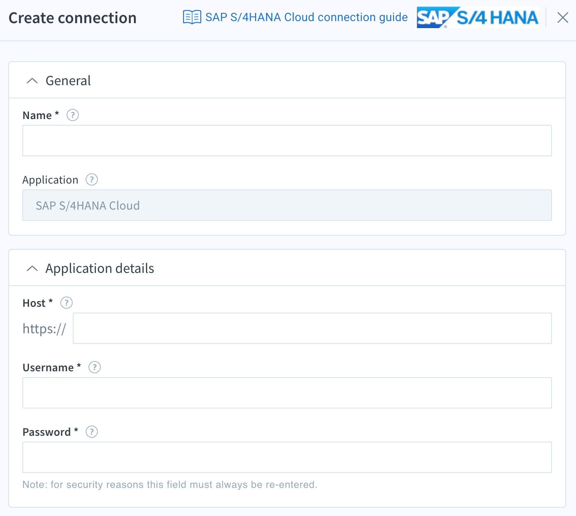Viewport: 576px width, 516px height.
Task: Click the Username * label
Action: (52, 368)
